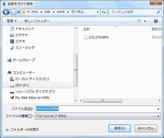The width and height of the screenshot is (164, 138).
Task: Click the ドキュメント document icon
Action: click(12, 29)
